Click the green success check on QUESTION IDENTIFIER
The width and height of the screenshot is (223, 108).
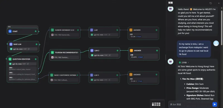coord(36,59)
